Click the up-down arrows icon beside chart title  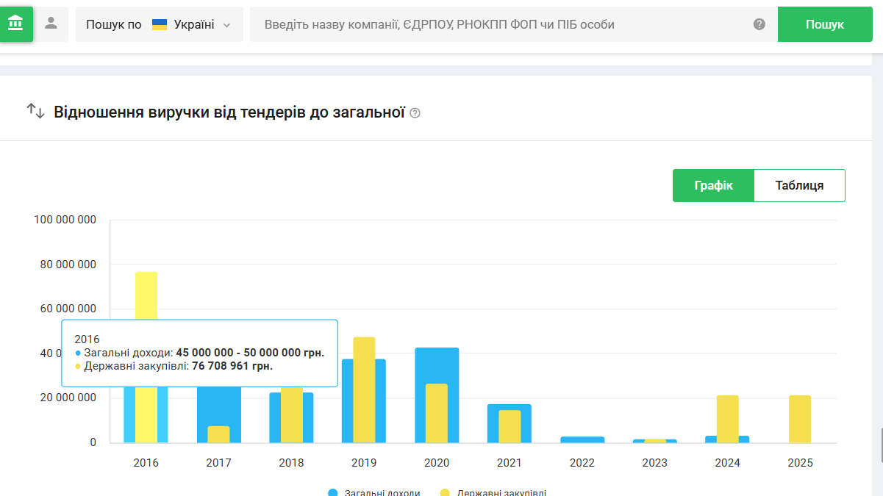35,112
